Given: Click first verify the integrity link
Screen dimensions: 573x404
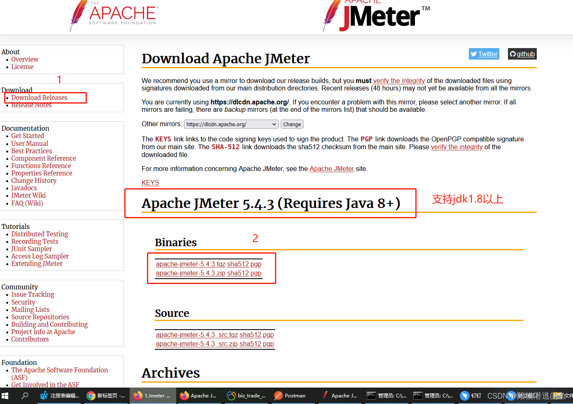Looking at the screenshot, I should pyautogui.click(x=399, y=81).
